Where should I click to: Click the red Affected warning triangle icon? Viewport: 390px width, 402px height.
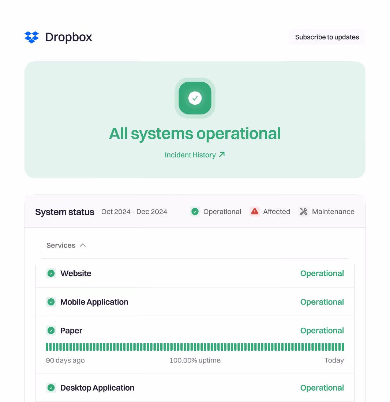coord(254,211)
